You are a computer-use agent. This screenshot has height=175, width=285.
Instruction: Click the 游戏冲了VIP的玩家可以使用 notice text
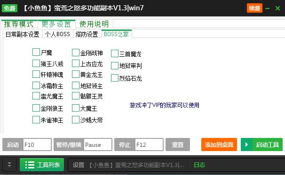coord(164,105)
